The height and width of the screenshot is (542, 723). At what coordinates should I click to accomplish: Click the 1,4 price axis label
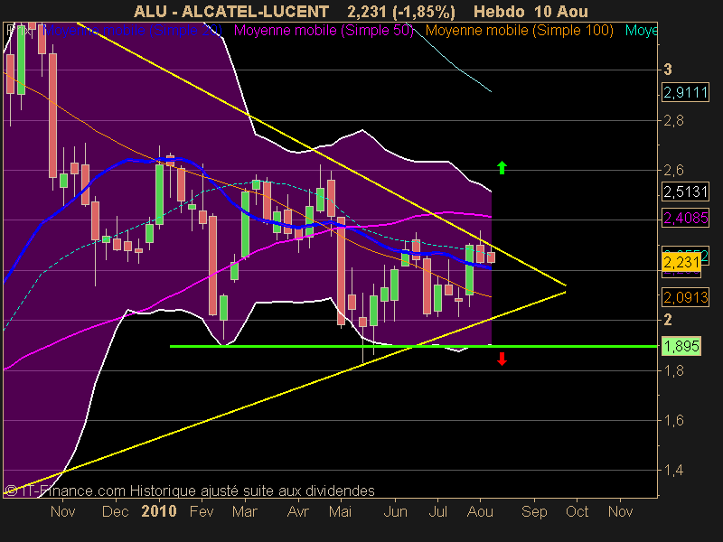(673, 471)
